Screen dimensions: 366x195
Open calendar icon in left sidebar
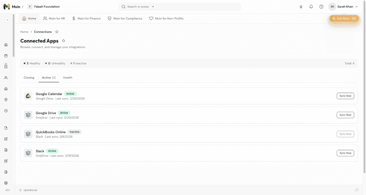click(6, 56)
